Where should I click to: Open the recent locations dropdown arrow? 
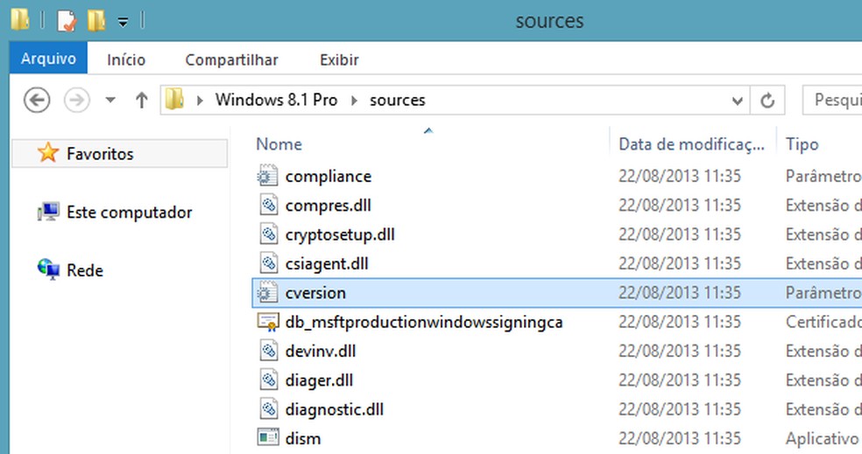[x=110, y=100]
